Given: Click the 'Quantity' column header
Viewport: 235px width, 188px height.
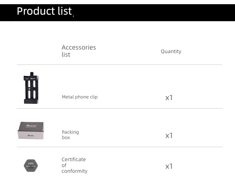Looking at the screenshot, I should [171, 51].
